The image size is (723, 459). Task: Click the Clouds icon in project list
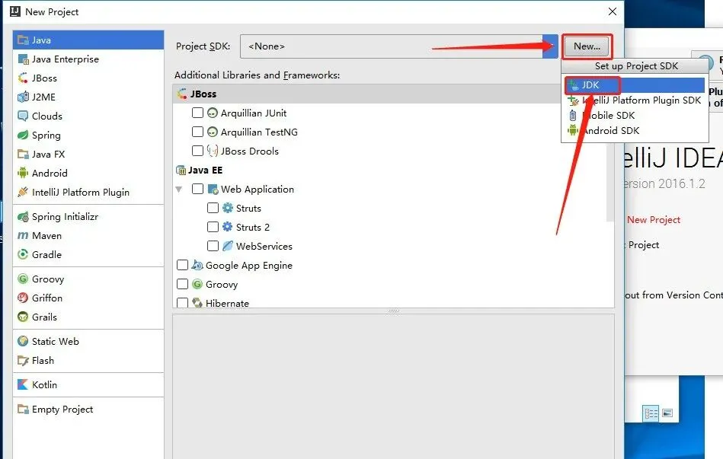point(23,116)
